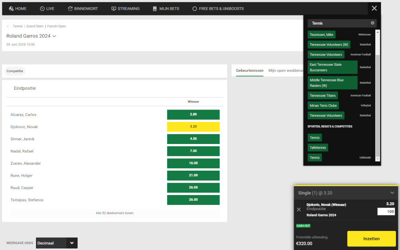
Task: Click the CASH OUT badge
Action: 303,226
